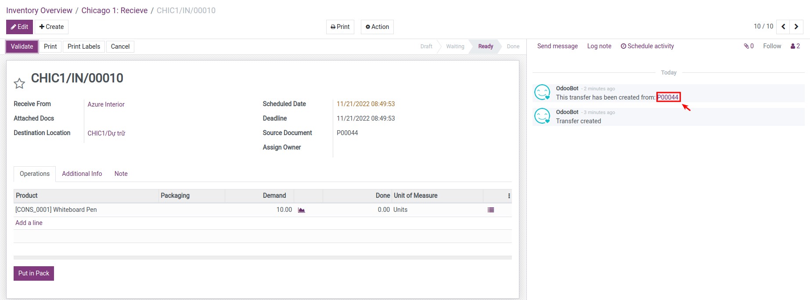Viewport: 810px width, 300px height.
Task: Sort table by Demand column
Action: pyautogui.click(x=259, y=196)
